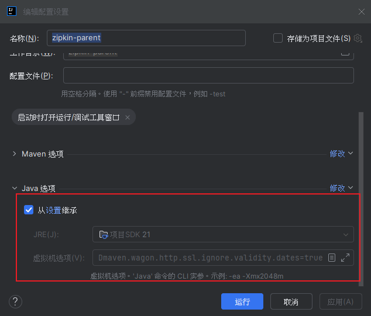Click the project SDK folder icon in JRE
This screenshot has height=316, width=371.
tap(104, 235)
